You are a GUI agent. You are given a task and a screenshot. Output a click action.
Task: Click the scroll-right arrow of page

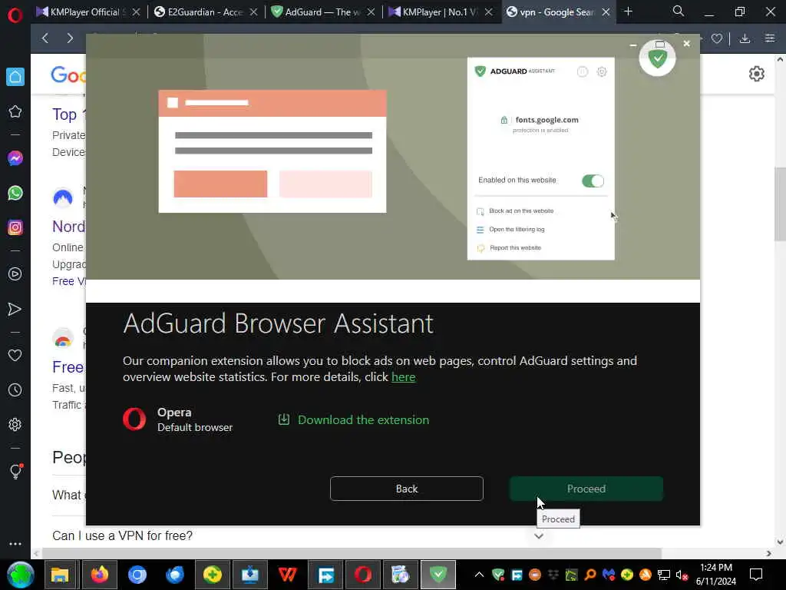point(769,553)
